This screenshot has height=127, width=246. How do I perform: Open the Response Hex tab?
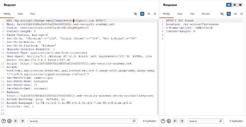tap(192, 14)
